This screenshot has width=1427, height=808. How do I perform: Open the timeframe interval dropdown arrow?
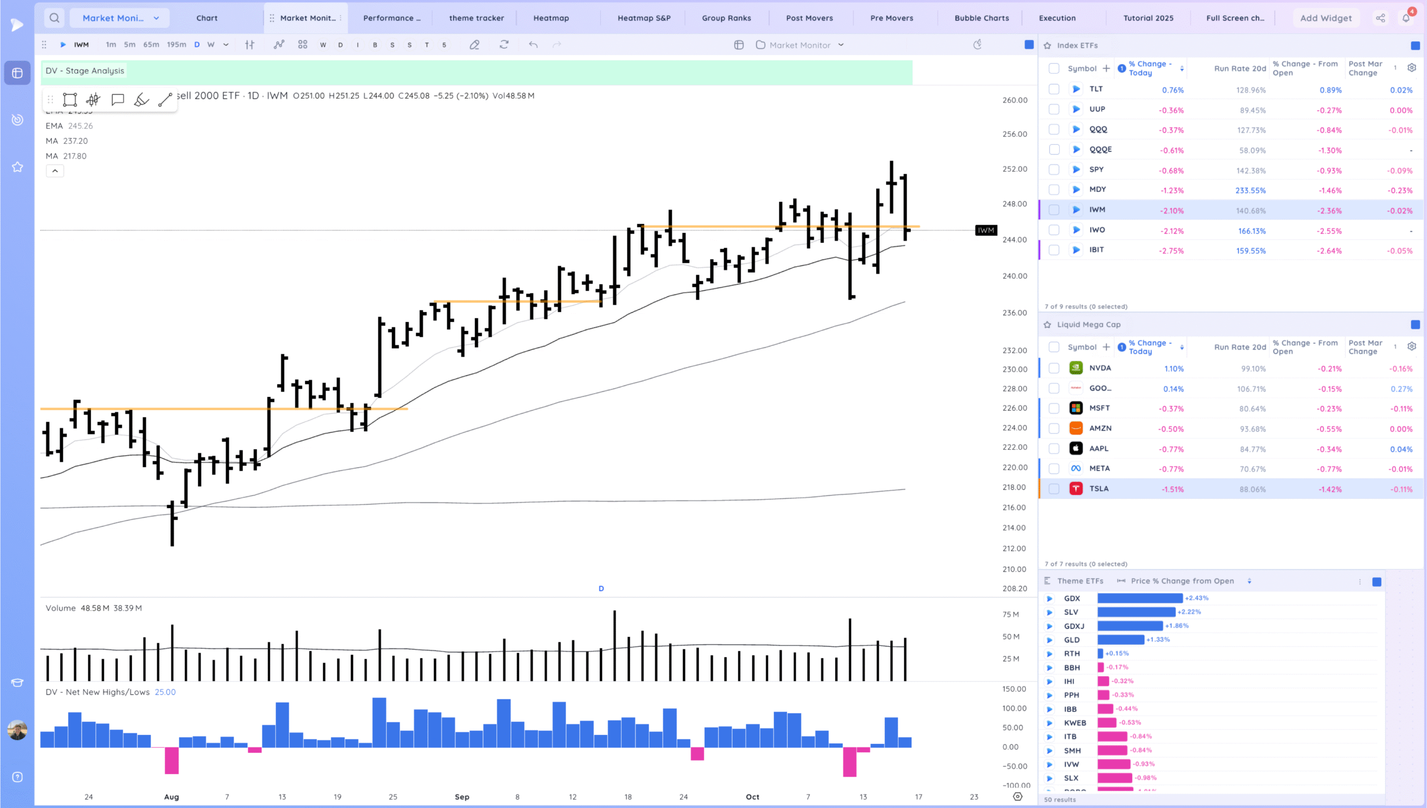point(226,45)
